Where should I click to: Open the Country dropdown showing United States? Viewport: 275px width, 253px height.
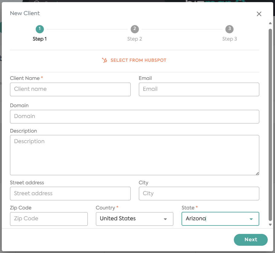pyautogui.click(x=134, y=219)
